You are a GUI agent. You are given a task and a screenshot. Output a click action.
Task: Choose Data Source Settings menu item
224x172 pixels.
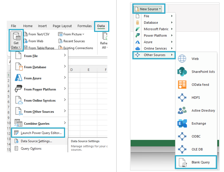click(39, 141)
